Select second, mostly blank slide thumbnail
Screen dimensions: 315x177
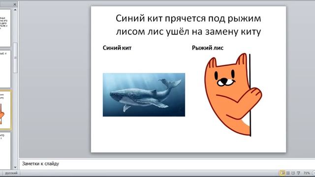pyautogui.click(x=5, y=69)
